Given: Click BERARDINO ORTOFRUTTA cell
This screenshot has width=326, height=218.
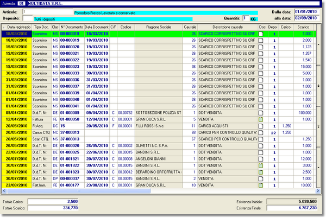Looking at the screenshot, I should [159, 172].
